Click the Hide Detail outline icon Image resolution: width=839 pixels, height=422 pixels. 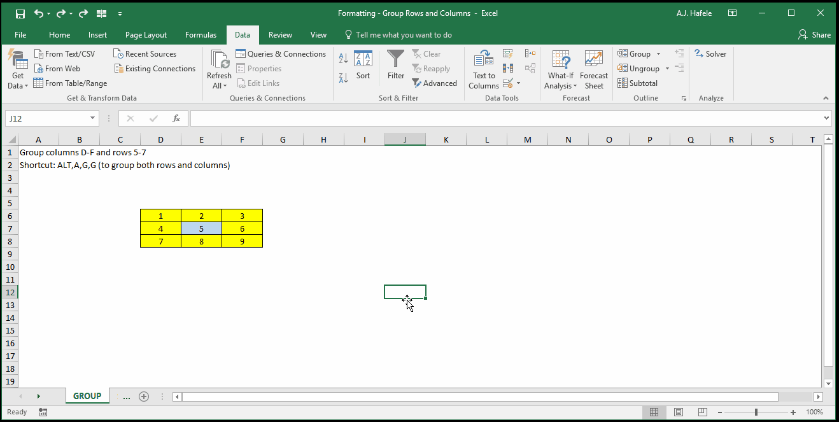[x=679, y=68]
